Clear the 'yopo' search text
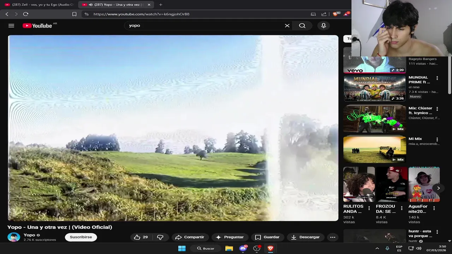Image resolution: width=452 pixels, height=254 pixels. click(x=287, y=25)
